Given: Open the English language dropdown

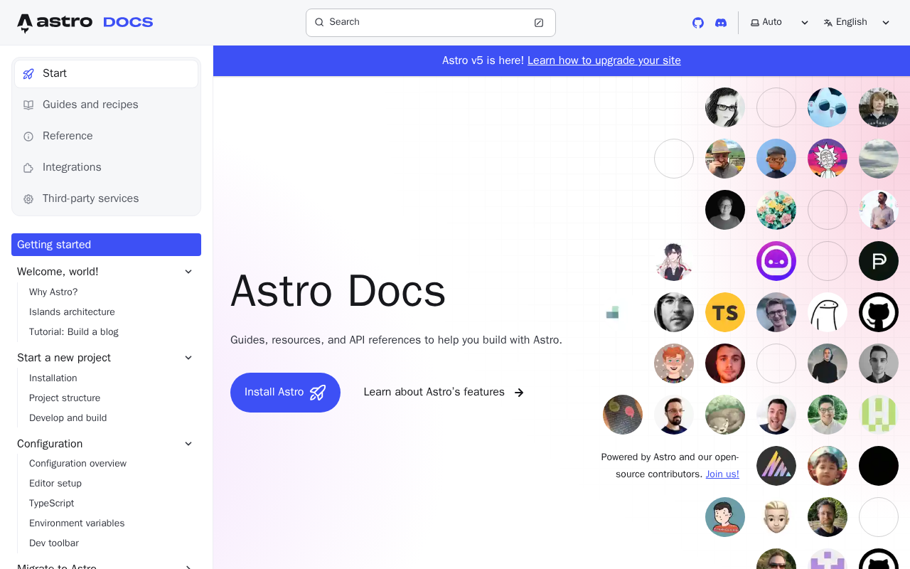Looking at the screenshot, I should coord(857,23).
